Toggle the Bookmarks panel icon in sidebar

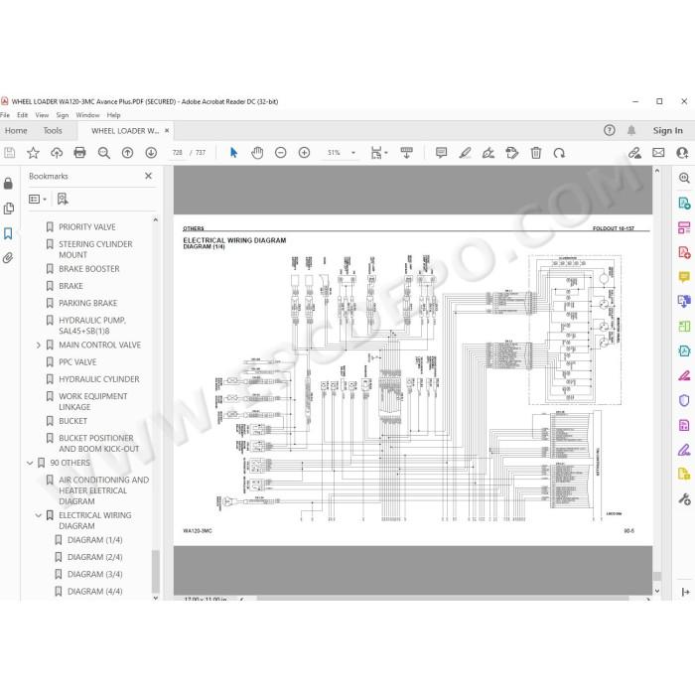(x=8, y=233)
